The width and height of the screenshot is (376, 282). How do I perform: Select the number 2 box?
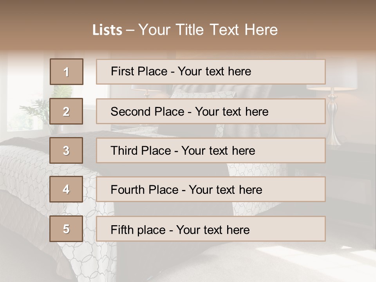[66, 111]
